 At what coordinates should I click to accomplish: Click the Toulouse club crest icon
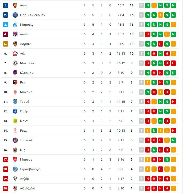coord(15,140)
